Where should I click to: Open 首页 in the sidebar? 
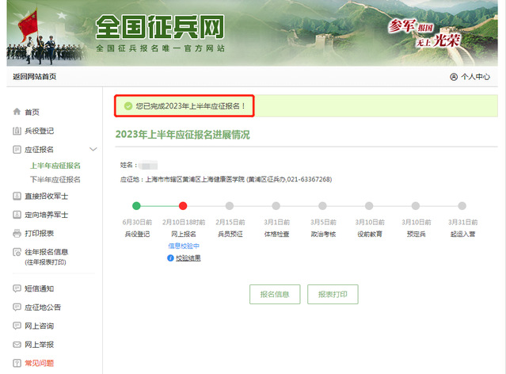click(x=32, y=112)
